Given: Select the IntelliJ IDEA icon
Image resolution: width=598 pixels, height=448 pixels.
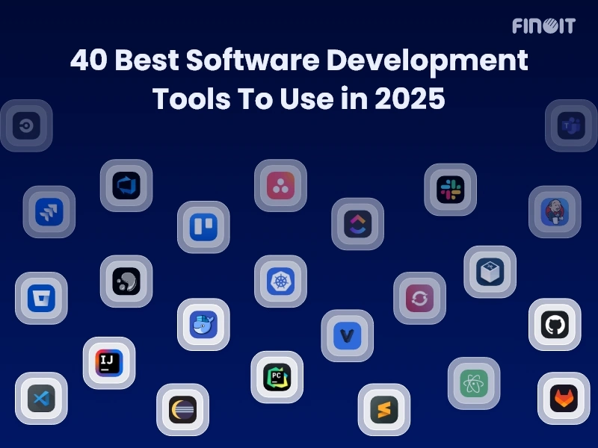Looking at the screenshot, I should pyautogui.click(x=109, y=363).
